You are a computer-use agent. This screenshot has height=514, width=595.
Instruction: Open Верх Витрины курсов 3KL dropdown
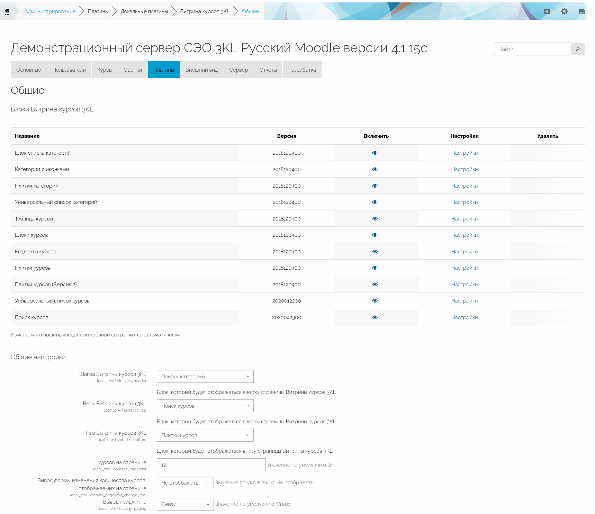[205, 406]
